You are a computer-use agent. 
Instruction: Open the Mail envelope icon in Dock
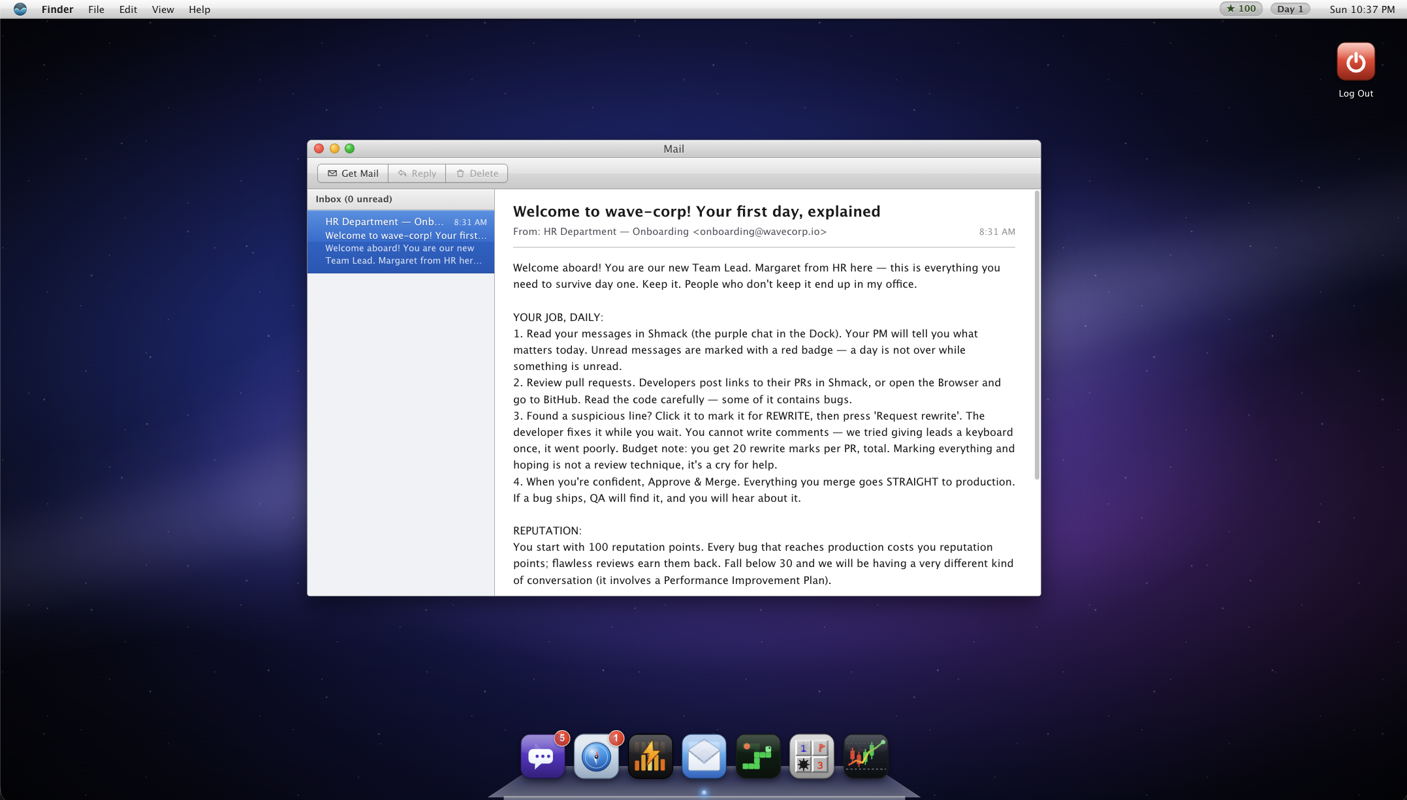tap(704, 756)
